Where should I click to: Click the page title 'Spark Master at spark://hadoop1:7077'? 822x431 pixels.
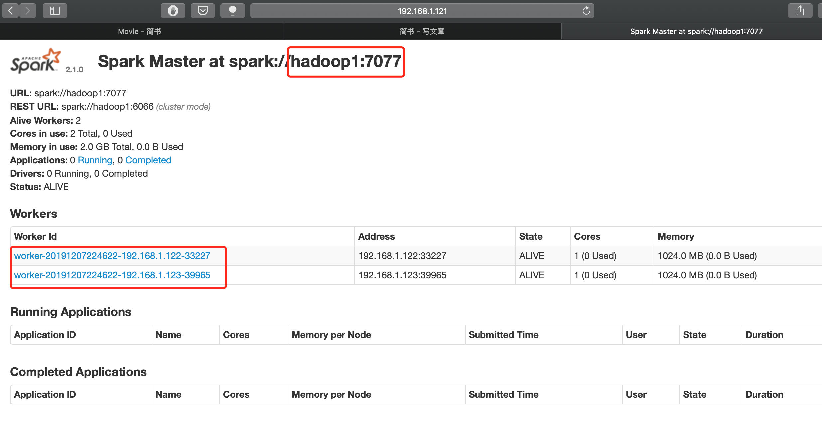pos(249,62)
